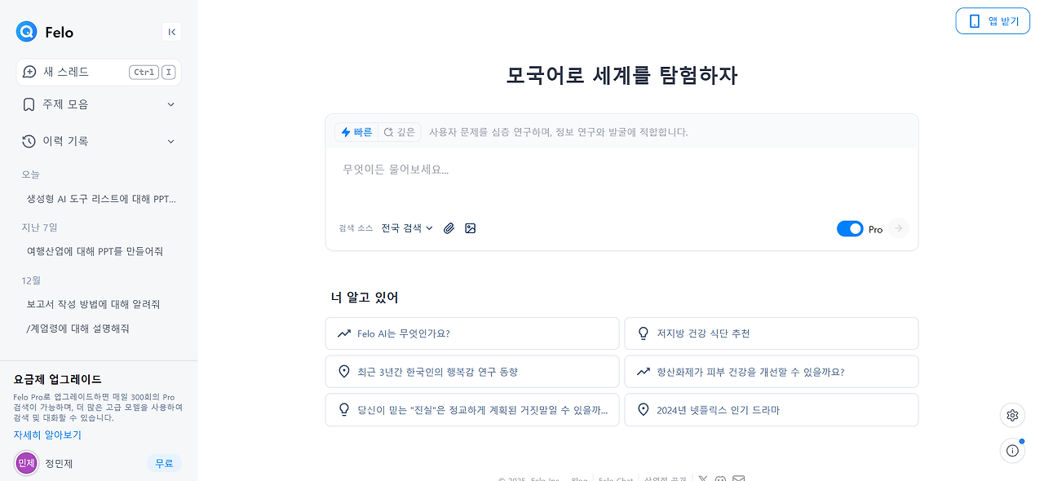Collapse the sidebar with the collapse icon
The image size is (1044, 481).
click(172, 32)
